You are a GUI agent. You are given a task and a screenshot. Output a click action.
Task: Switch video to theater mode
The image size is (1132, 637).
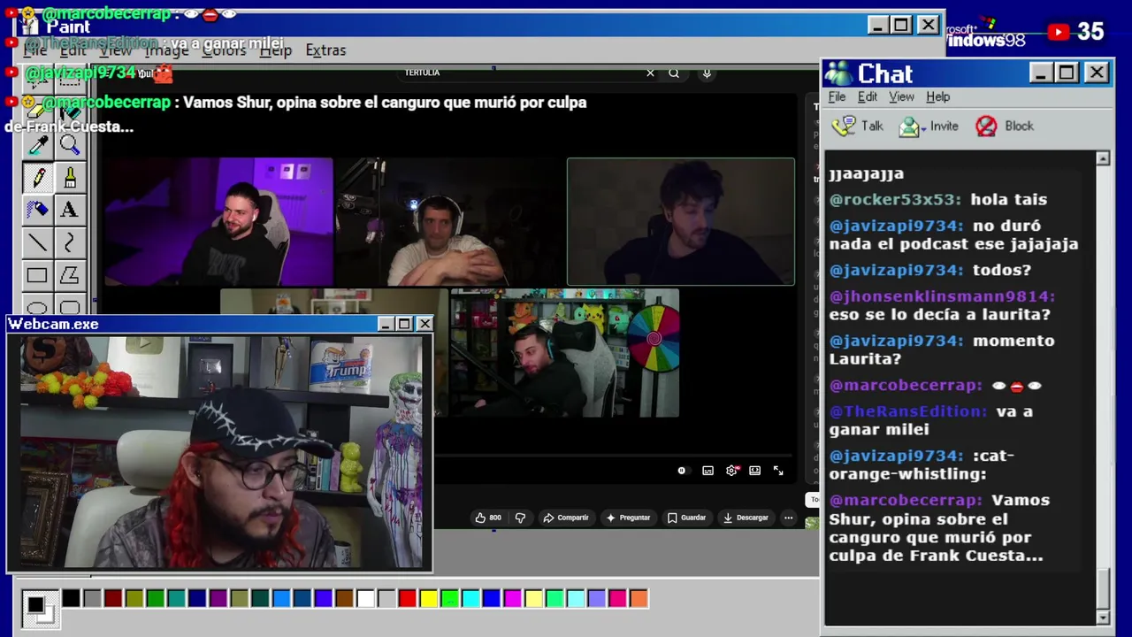click(754, 471)
